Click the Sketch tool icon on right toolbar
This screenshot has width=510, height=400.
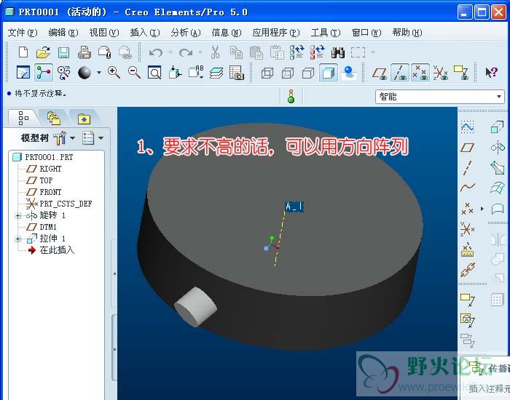point(468,127)
